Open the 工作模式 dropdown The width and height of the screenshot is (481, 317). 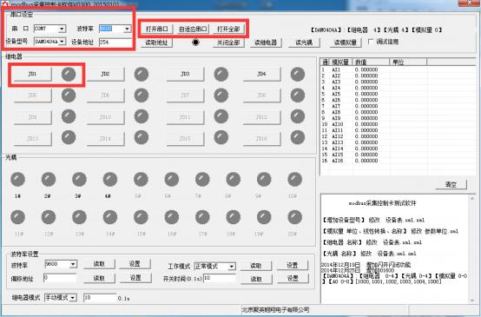232,267
